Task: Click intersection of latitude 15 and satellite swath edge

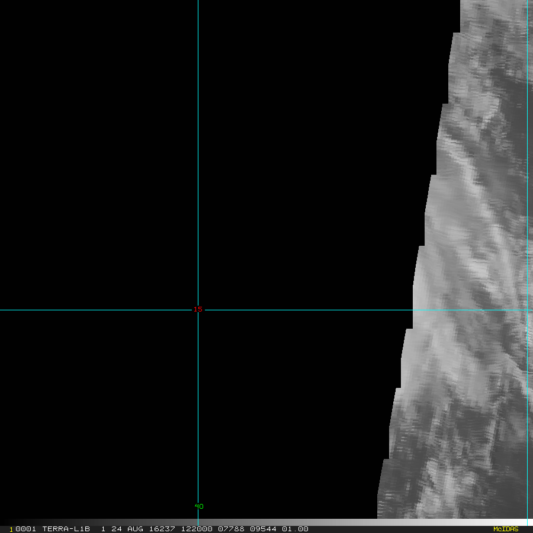Action: point(413,310)
